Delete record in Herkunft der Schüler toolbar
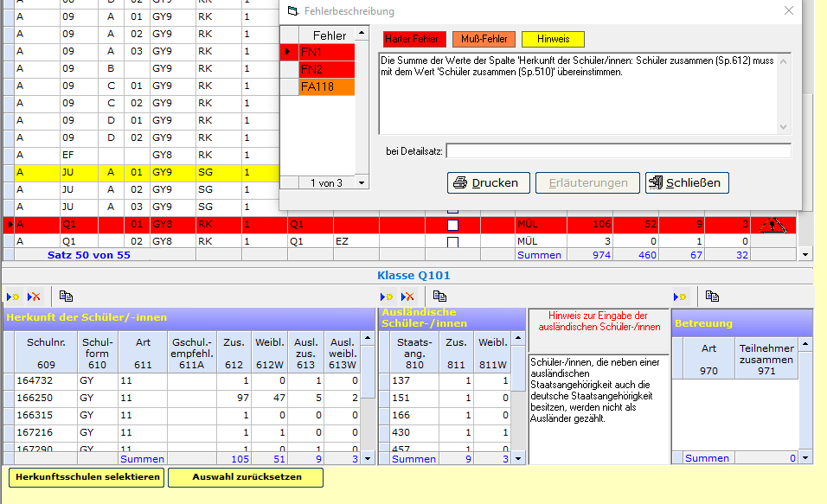Image resolution: width=827 pixels, height=504 pixels. [x=34, y=297]
